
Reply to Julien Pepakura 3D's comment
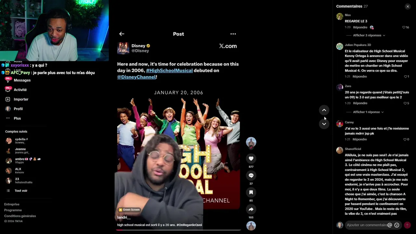360,77
